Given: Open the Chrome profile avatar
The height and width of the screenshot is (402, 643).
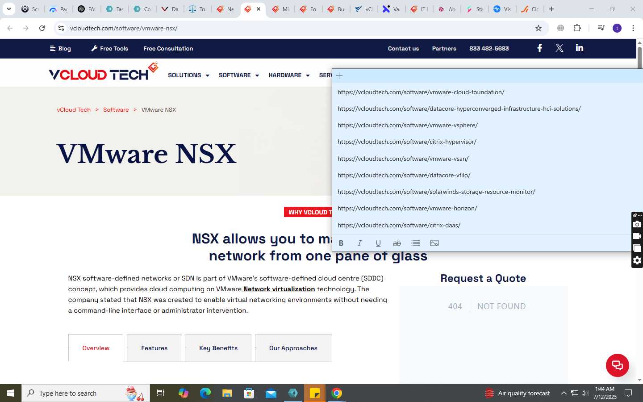Looking at the screenshot, I should tap(617, 28).
